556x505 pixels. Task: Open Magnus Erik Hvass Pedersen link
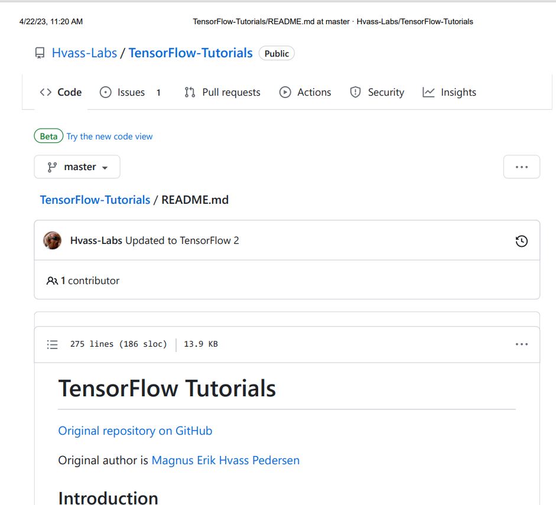pos(226,460)
